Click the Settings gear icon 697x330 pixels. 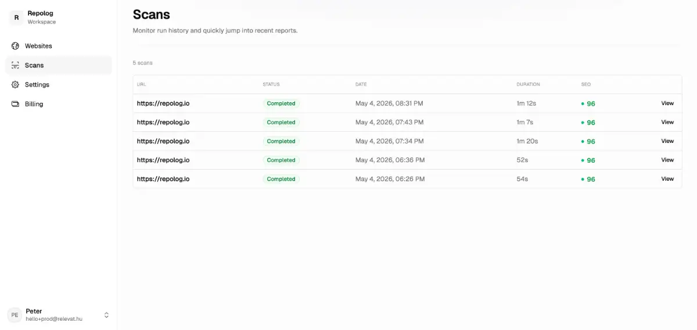[x=15, y=85]
